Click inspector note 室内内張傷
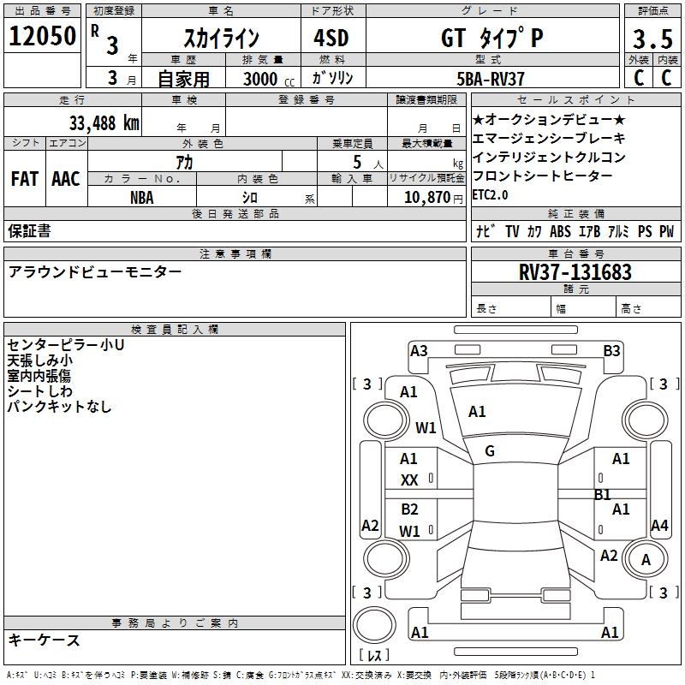 click(x=39, y=376)
